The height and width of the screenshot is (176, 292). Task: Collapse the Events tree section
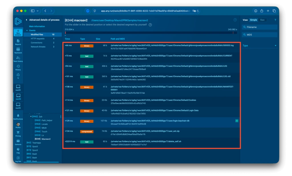coord(27,30)
